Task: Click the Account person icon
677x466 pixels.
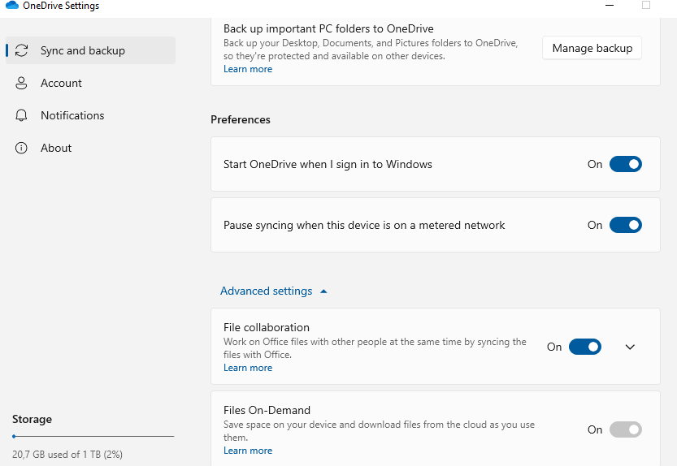Action: tap(22, 83)
